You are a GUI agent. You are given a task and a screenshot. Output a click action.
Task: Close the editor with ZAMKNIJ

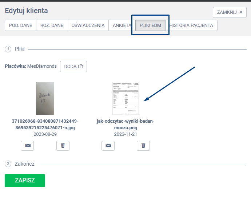(229, 12)
